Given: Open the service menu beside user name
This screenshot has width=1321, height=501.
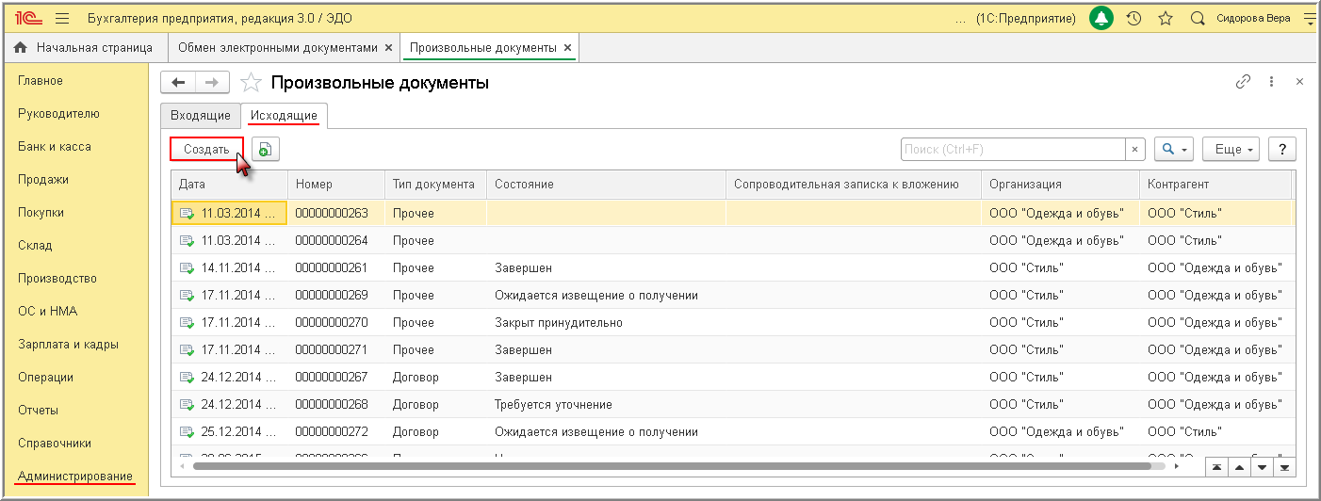Looking at the screenshot, I should tap(1310, 18).
